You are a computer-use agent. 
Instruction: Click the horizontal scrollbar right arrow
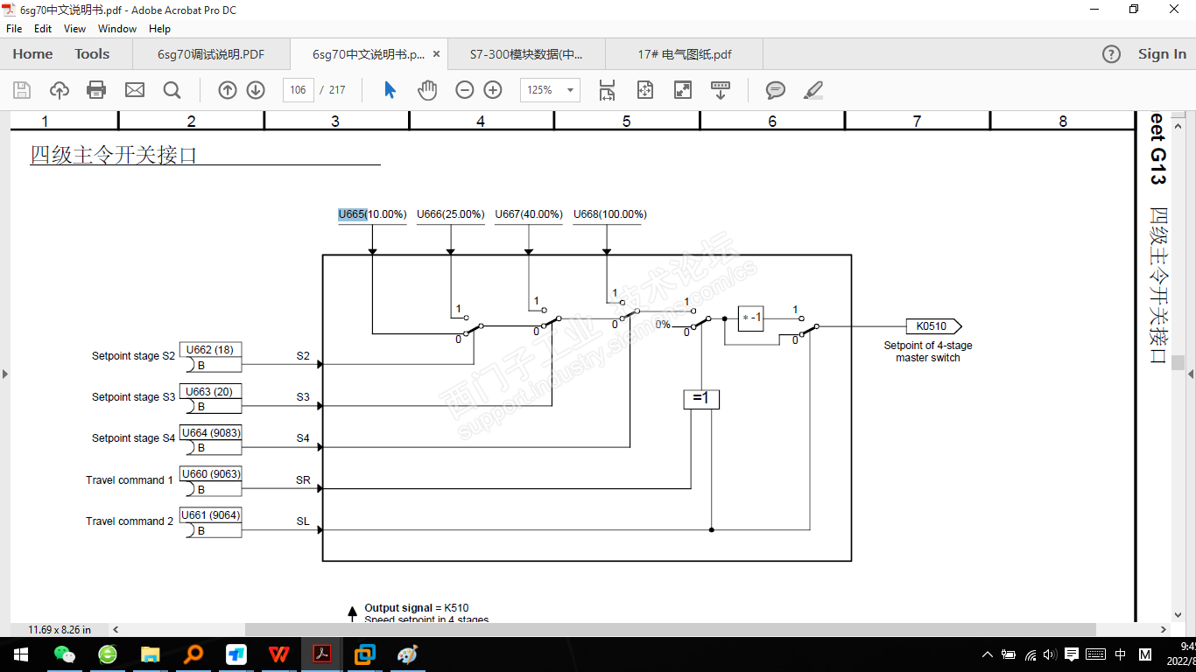[x=1164, y=629]
